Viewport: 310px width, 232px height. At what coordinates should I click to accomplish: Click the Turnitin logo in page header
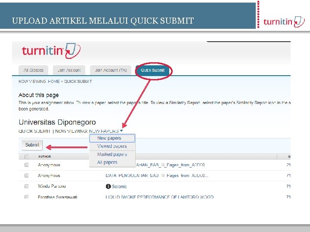51,51
